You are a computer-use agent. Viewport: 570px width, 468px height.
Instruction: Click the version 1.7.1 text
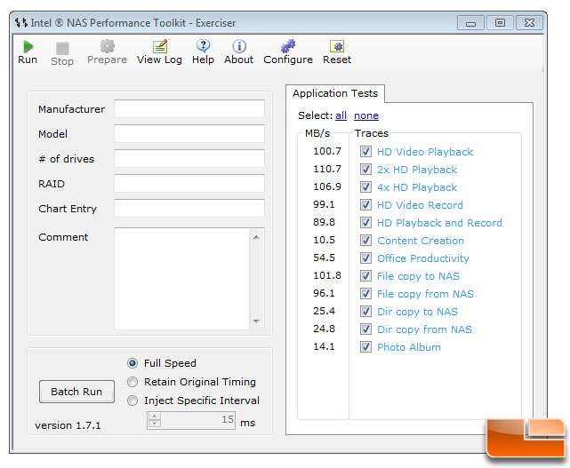pyautogui.click(x=68, y=425)
